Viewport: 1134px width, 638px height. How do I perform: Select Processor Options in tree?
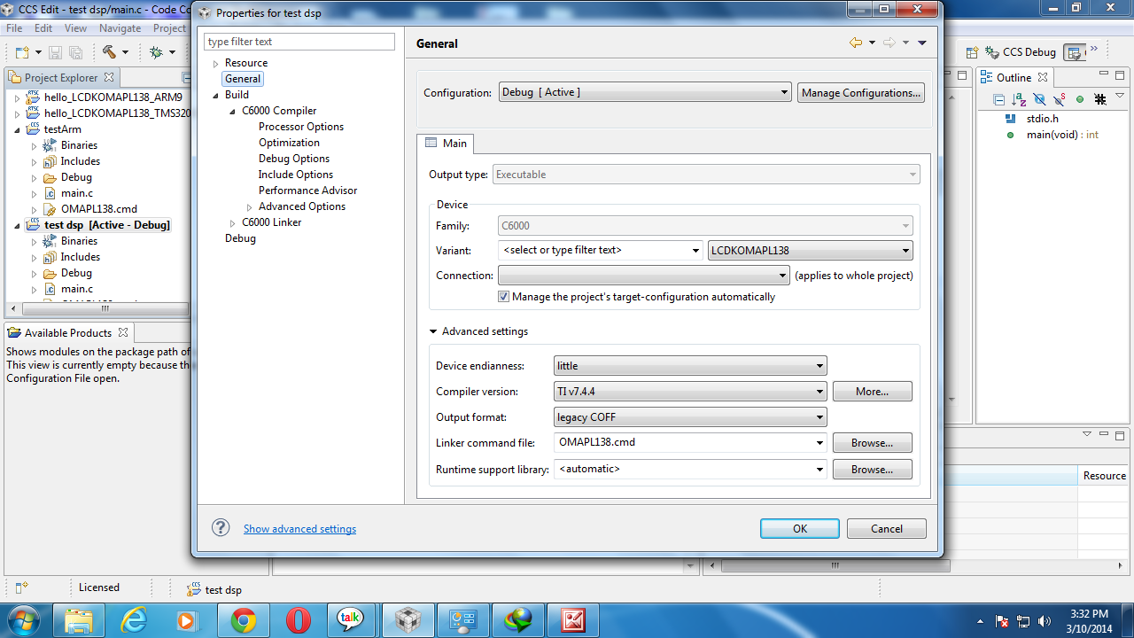(x=301, y=127)
